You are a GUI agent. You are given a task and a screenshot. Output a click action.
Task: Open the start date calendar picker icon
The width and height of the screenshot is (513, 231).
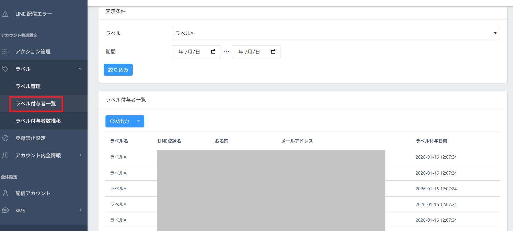click(x=213, y=52)
